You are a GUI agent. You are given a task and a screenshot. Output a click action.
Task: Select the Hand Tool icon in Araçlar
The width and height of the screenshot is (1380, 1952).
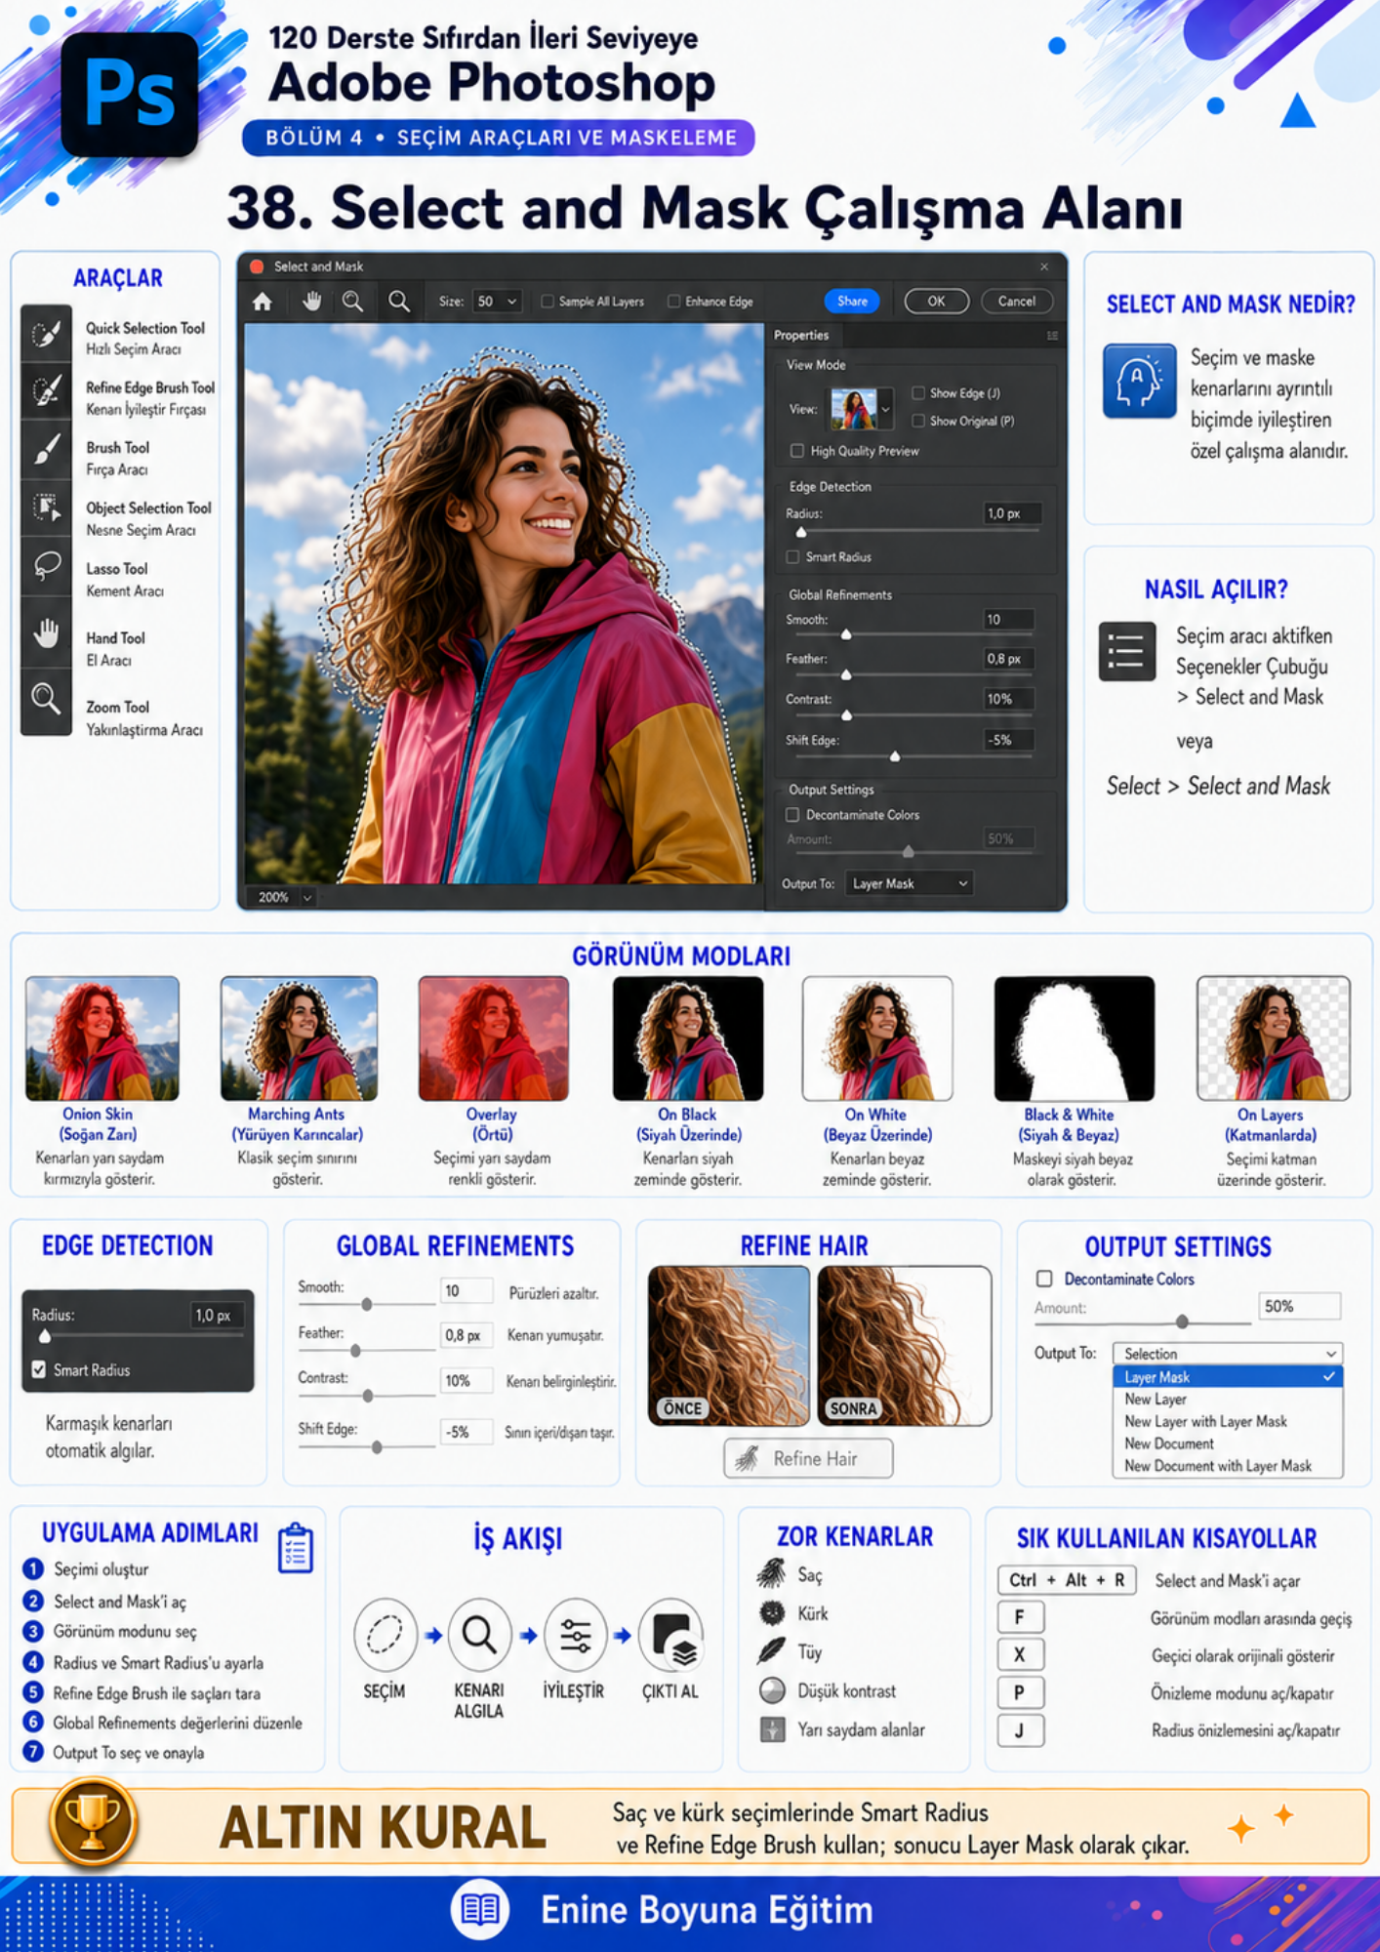tap(46, 634)
